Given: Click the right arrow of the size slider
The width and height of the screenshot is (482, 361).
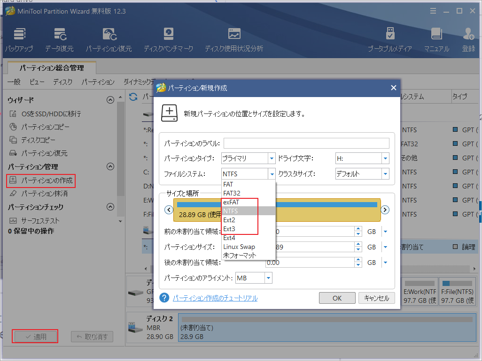Looking at the screenshot, I should click(385, 210).
